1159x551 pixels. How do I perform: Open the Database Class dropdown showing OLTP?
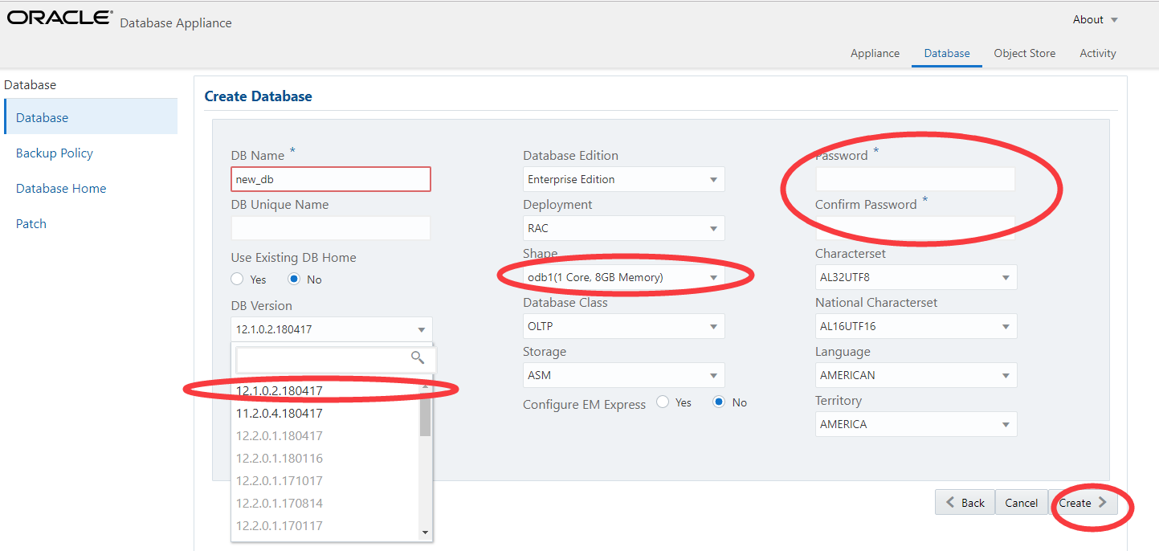click(x=624, y=326)
